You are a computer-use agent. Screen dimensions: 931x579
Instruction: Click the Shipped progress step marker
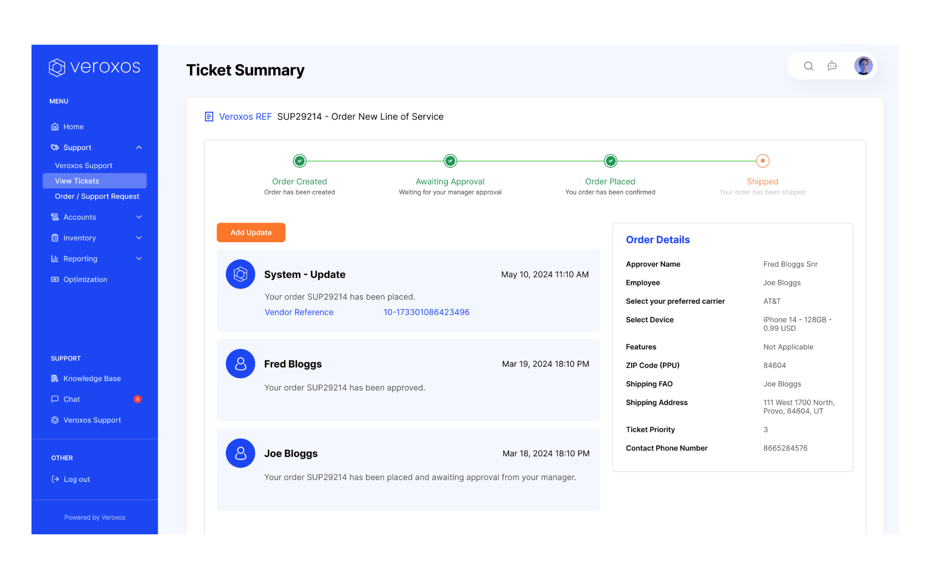[x=762, y=161]
